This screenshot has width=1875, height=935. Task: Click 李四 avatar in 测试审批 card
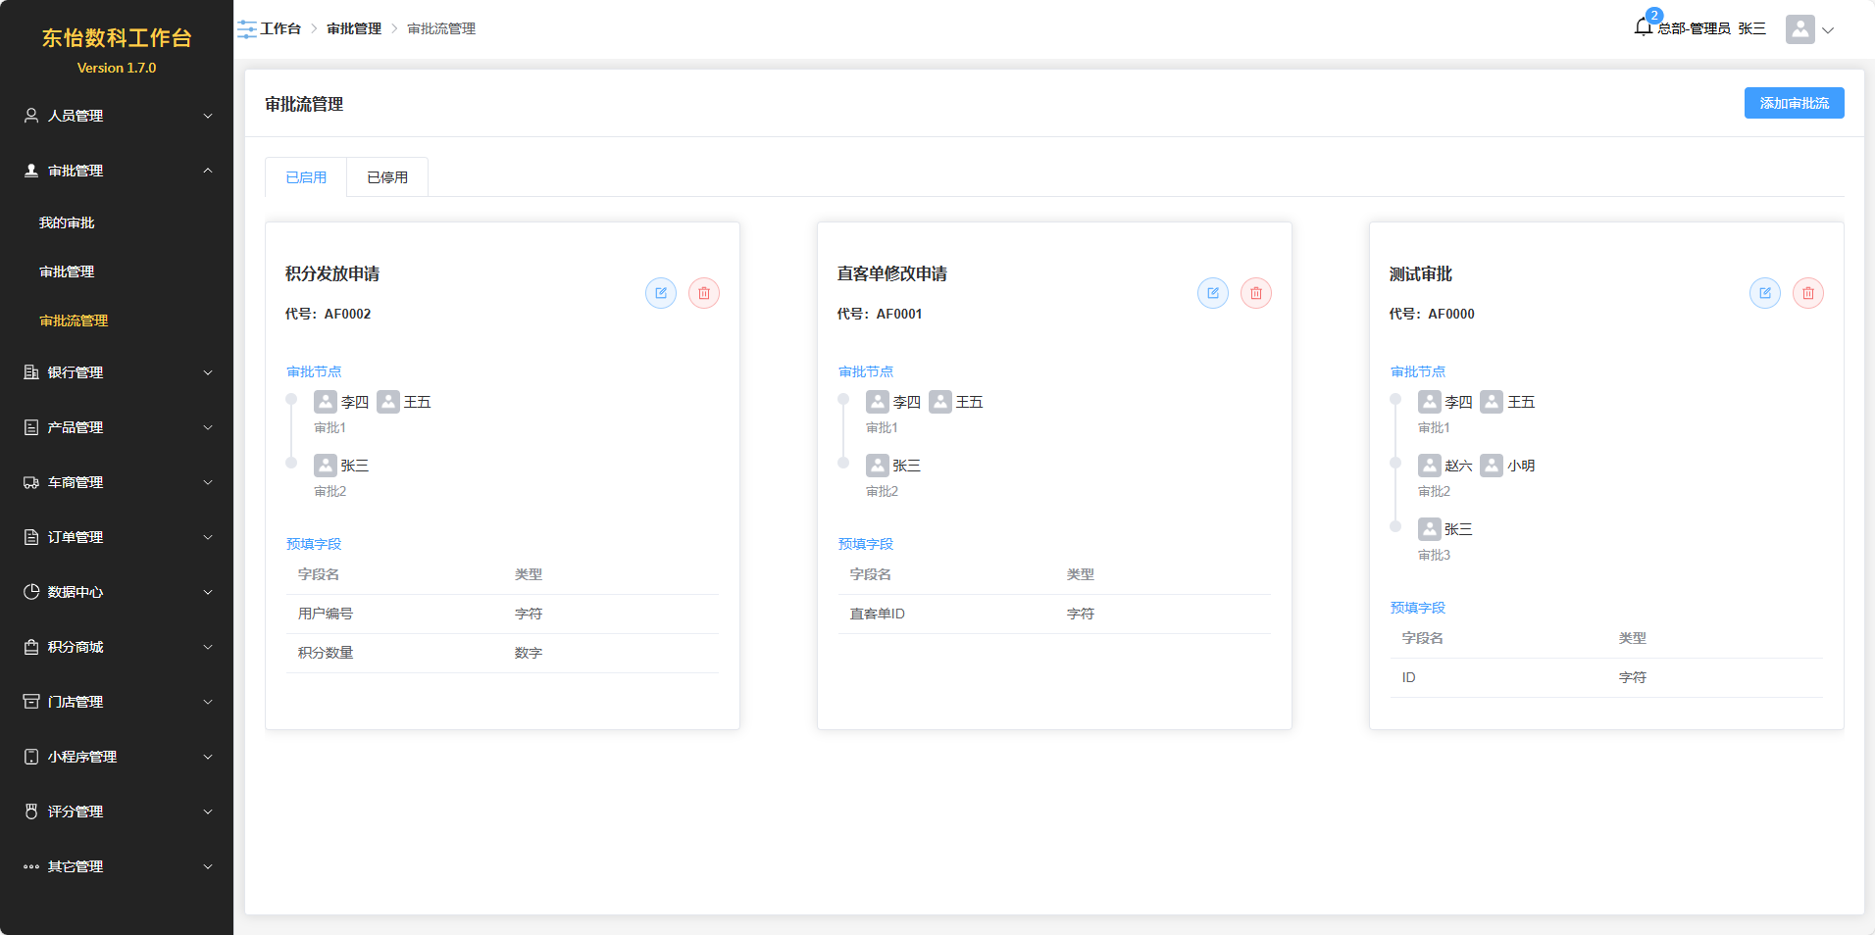pos(1430,402)
